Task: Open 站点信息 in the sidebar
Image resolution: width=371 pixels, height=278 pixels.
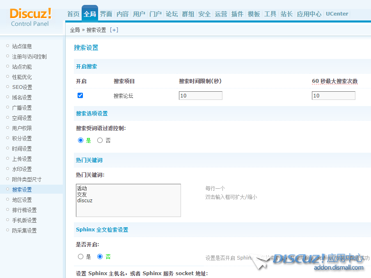Action: click(22, 46)
